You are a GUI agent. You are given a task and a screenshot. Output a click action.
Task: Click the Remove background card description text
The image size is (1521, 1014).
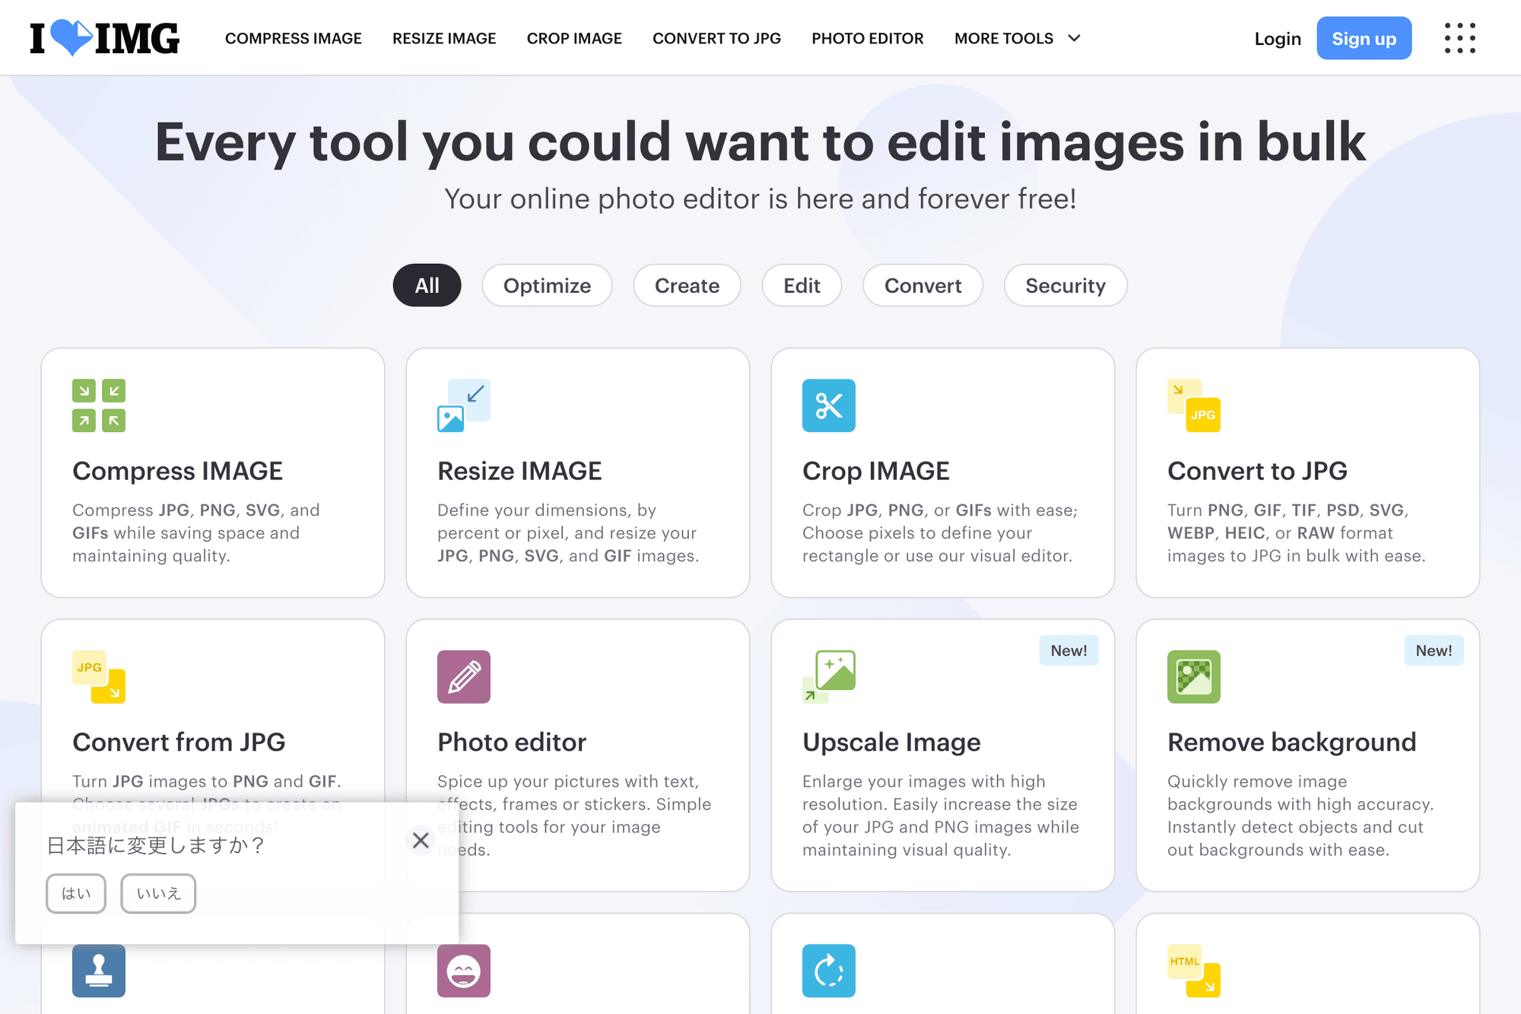click(x=1300, y=815)
